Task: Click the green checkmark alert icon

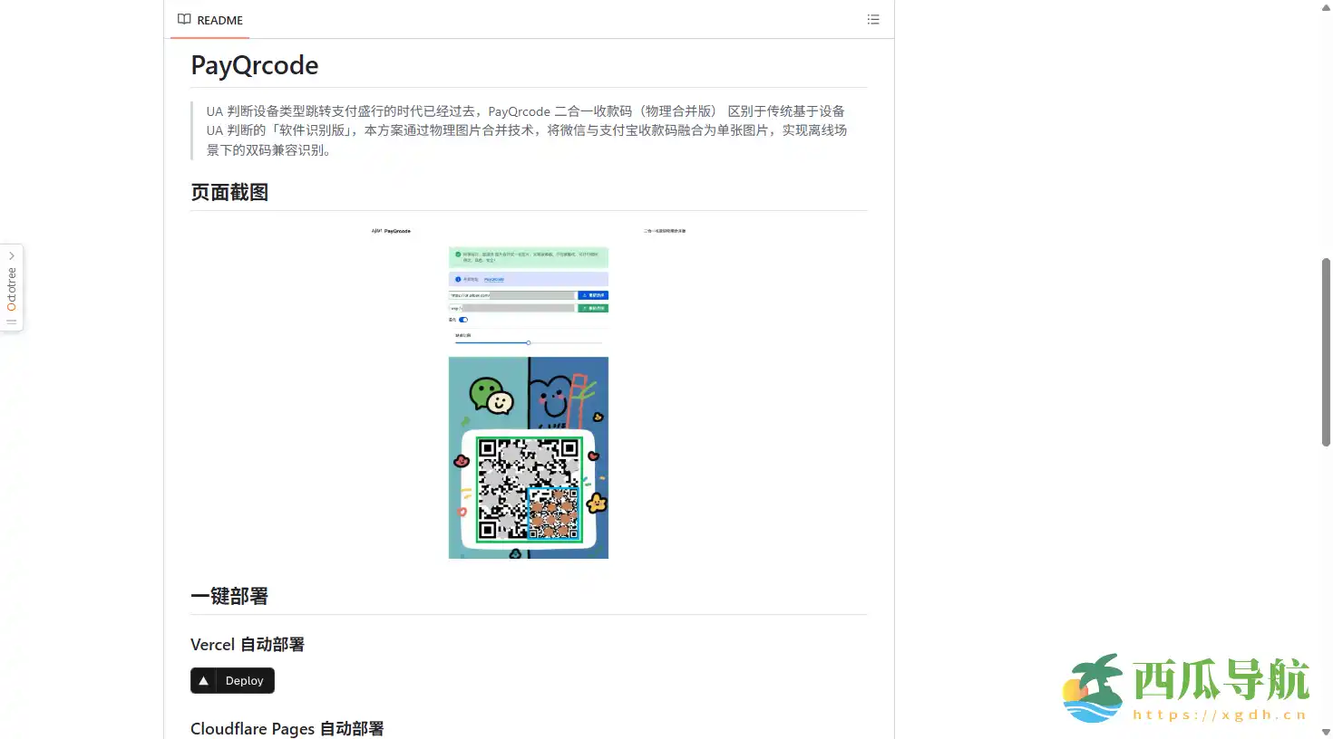Action: [x=458, y=255]
